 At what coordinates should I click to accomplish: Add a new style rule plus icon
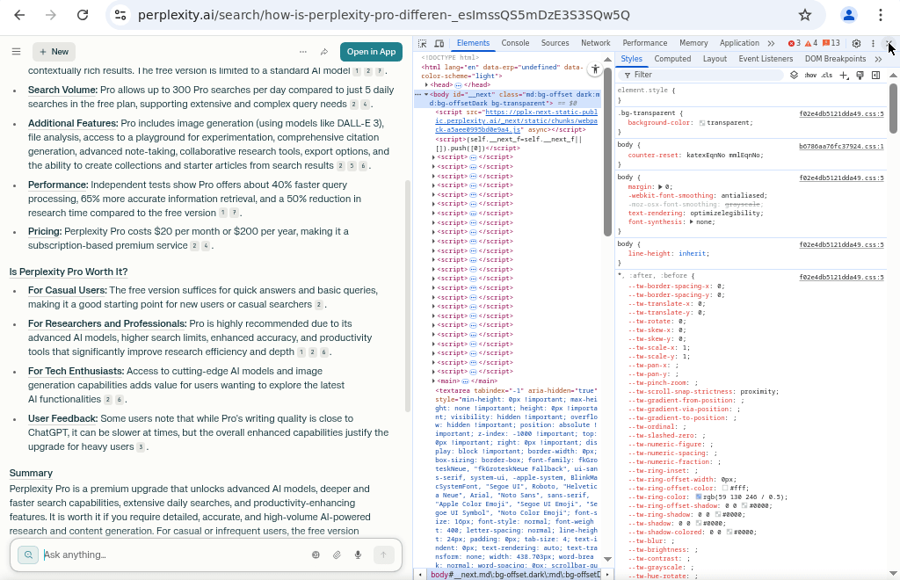[x=843, y=76]
